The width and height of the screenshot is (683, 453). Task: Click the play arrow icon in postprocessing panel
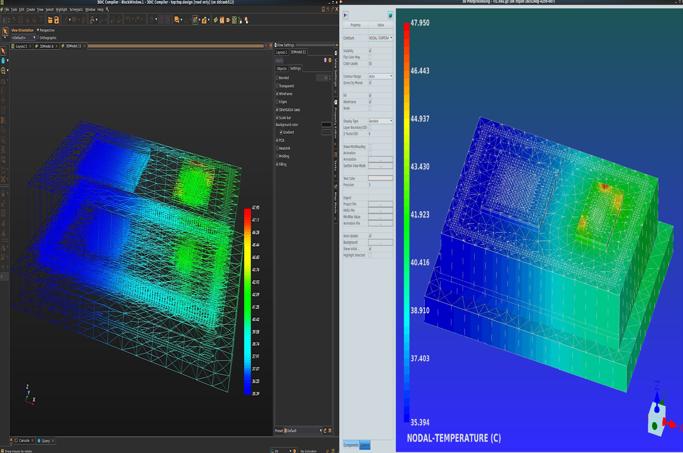[x=345, y=15]
